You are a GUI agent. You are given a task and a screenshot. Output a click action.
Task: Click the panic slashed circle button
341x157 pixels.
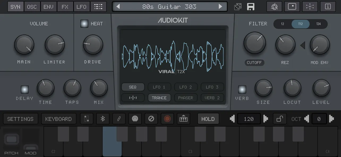coord(151,119)
